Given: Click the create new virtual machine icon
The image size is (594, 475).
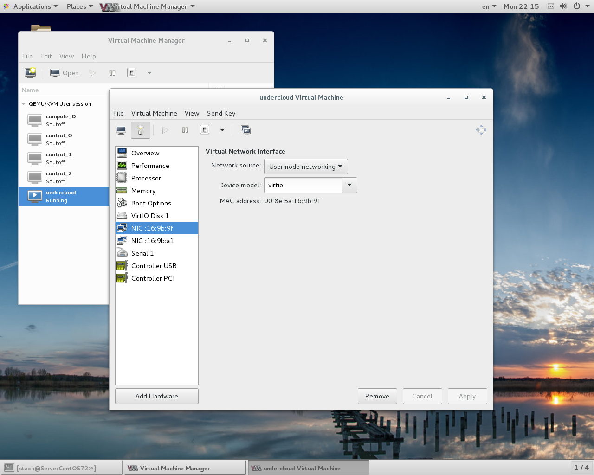Looking at the screenshot, I should [30, 72].
